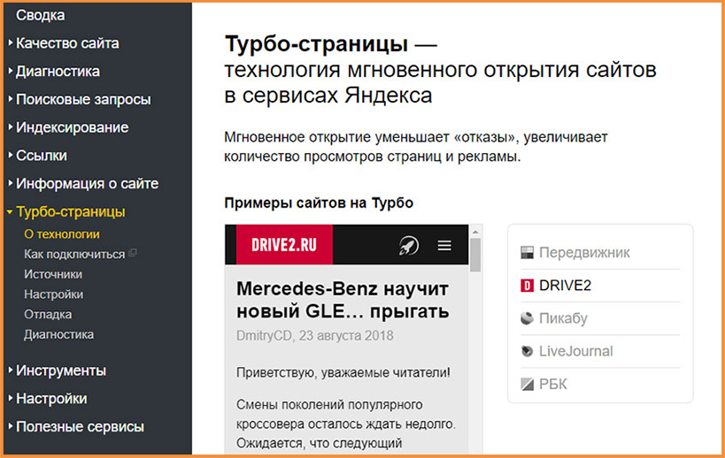This screenshot has width=725, height=458.
Task: Select the Турбо-страницы sidebar heading
Action: point(71,212)
